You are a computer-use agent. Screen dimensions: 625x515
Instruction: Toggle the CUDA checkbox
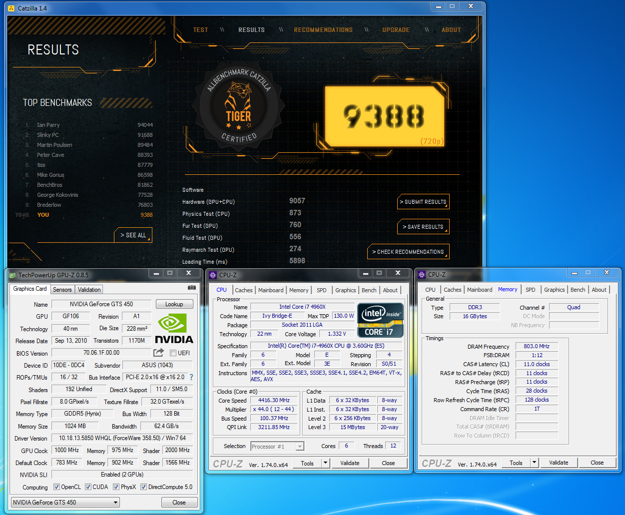88,487
